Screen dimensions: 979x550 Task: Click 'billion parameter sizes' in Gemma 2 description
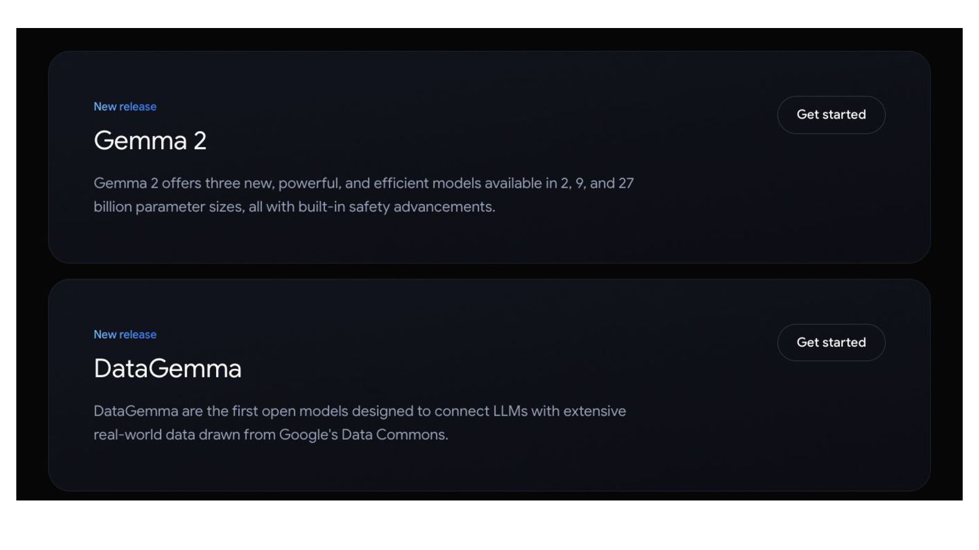(168, 207)
